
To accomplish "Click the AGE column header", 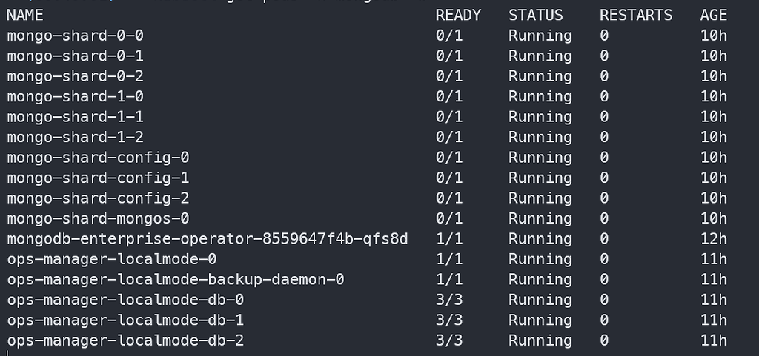I will coord(714,15).
